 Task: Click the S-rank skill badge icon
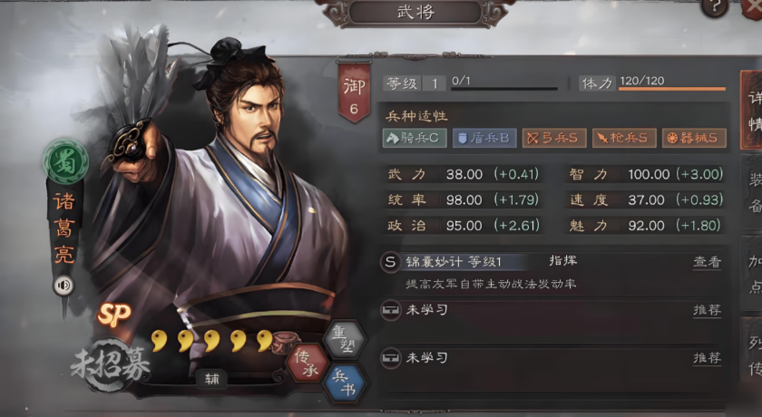click(390, 262)
